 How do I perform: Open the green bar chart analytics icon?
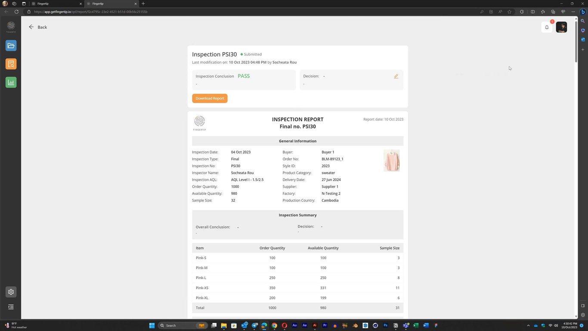[x=11, y=82]
